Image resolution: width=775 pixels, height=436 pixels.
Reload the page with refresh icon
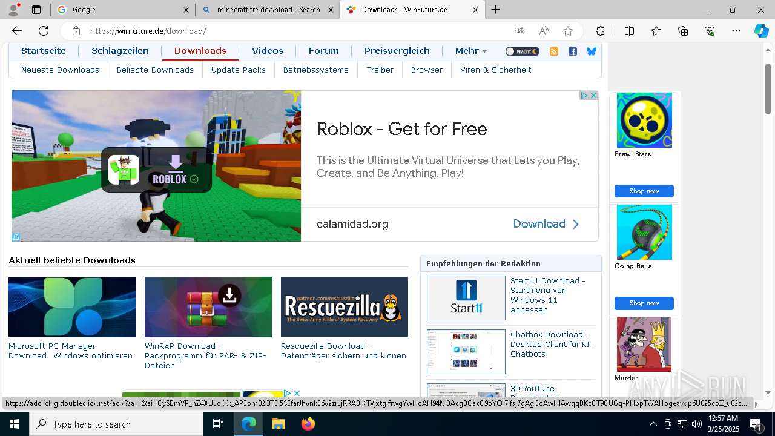[44, 31]
